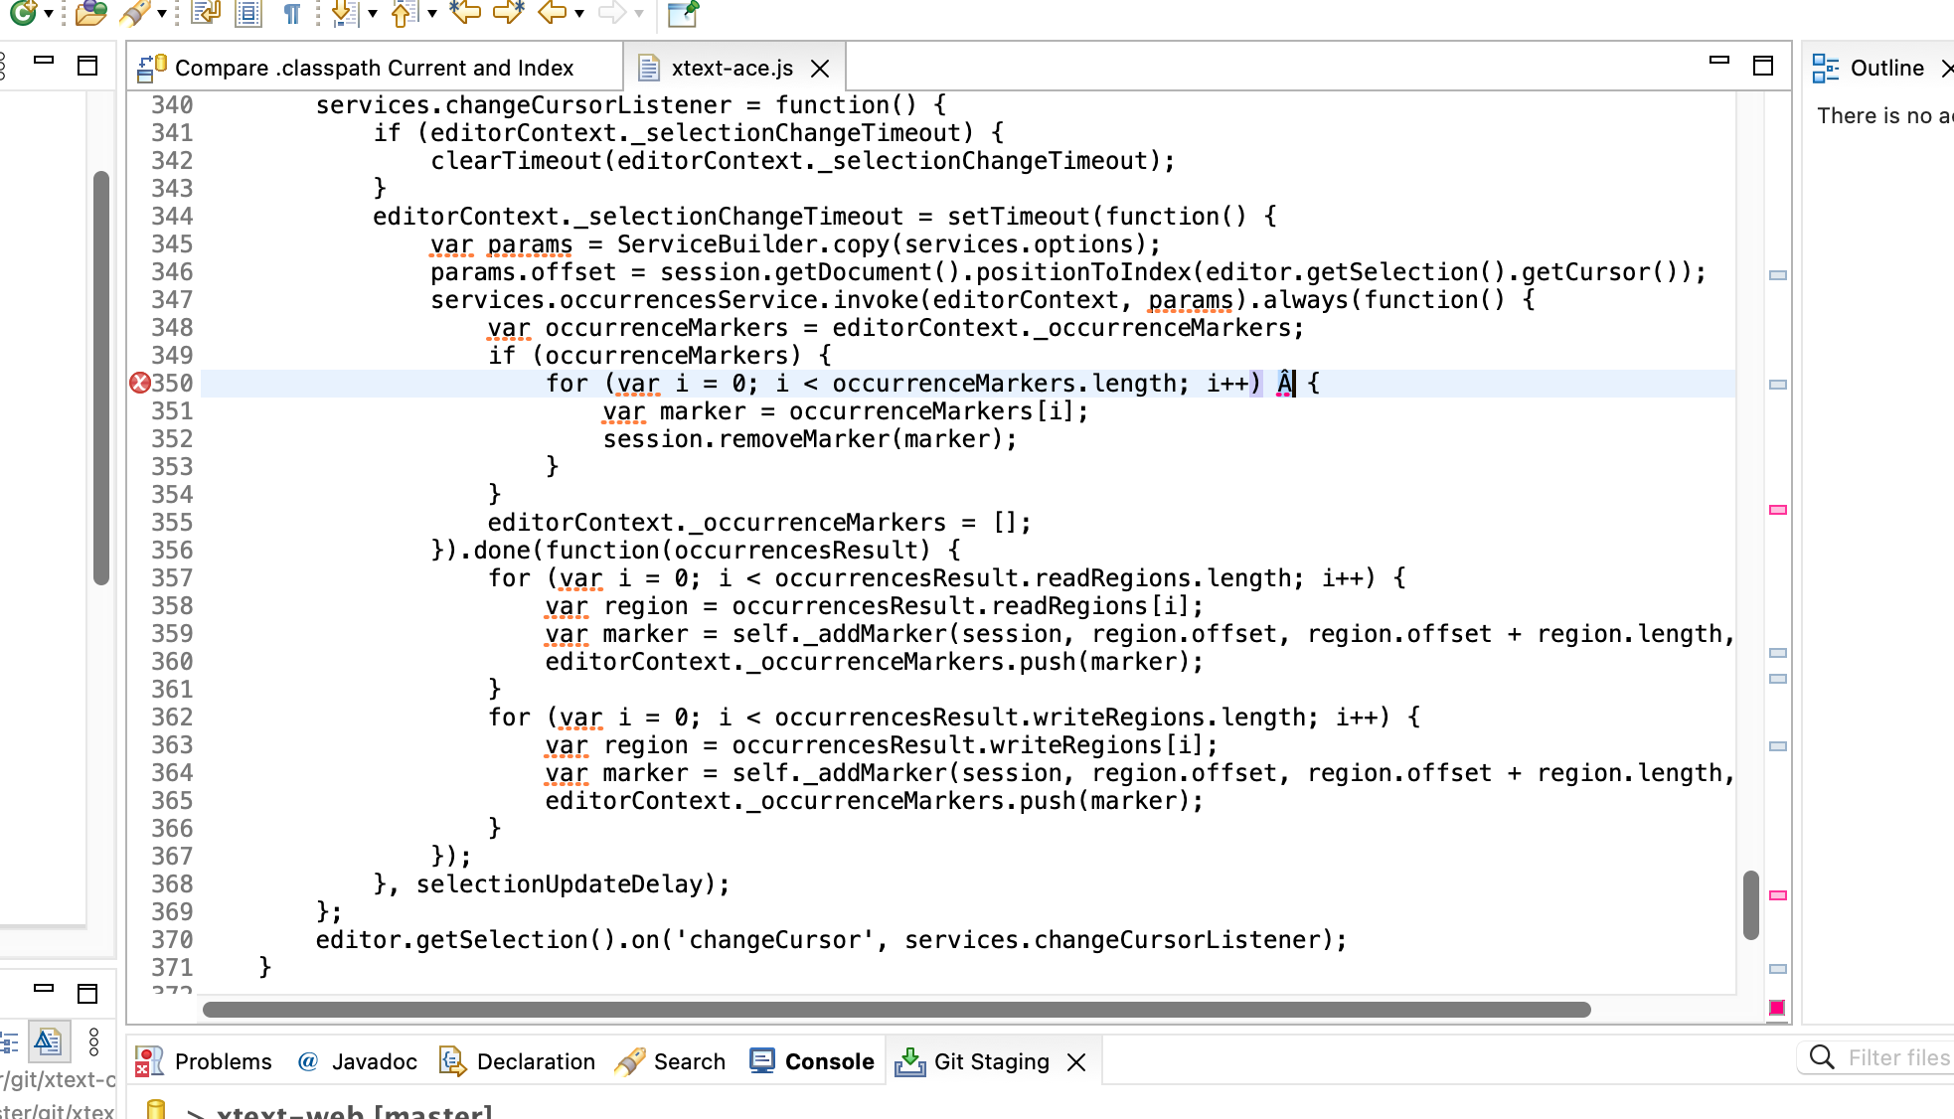Image resolution: width=1954 pixels, height=1119 pixels.
Task: Toggle Block Selection Mode toolbar button
Action: tap(248, 13)
